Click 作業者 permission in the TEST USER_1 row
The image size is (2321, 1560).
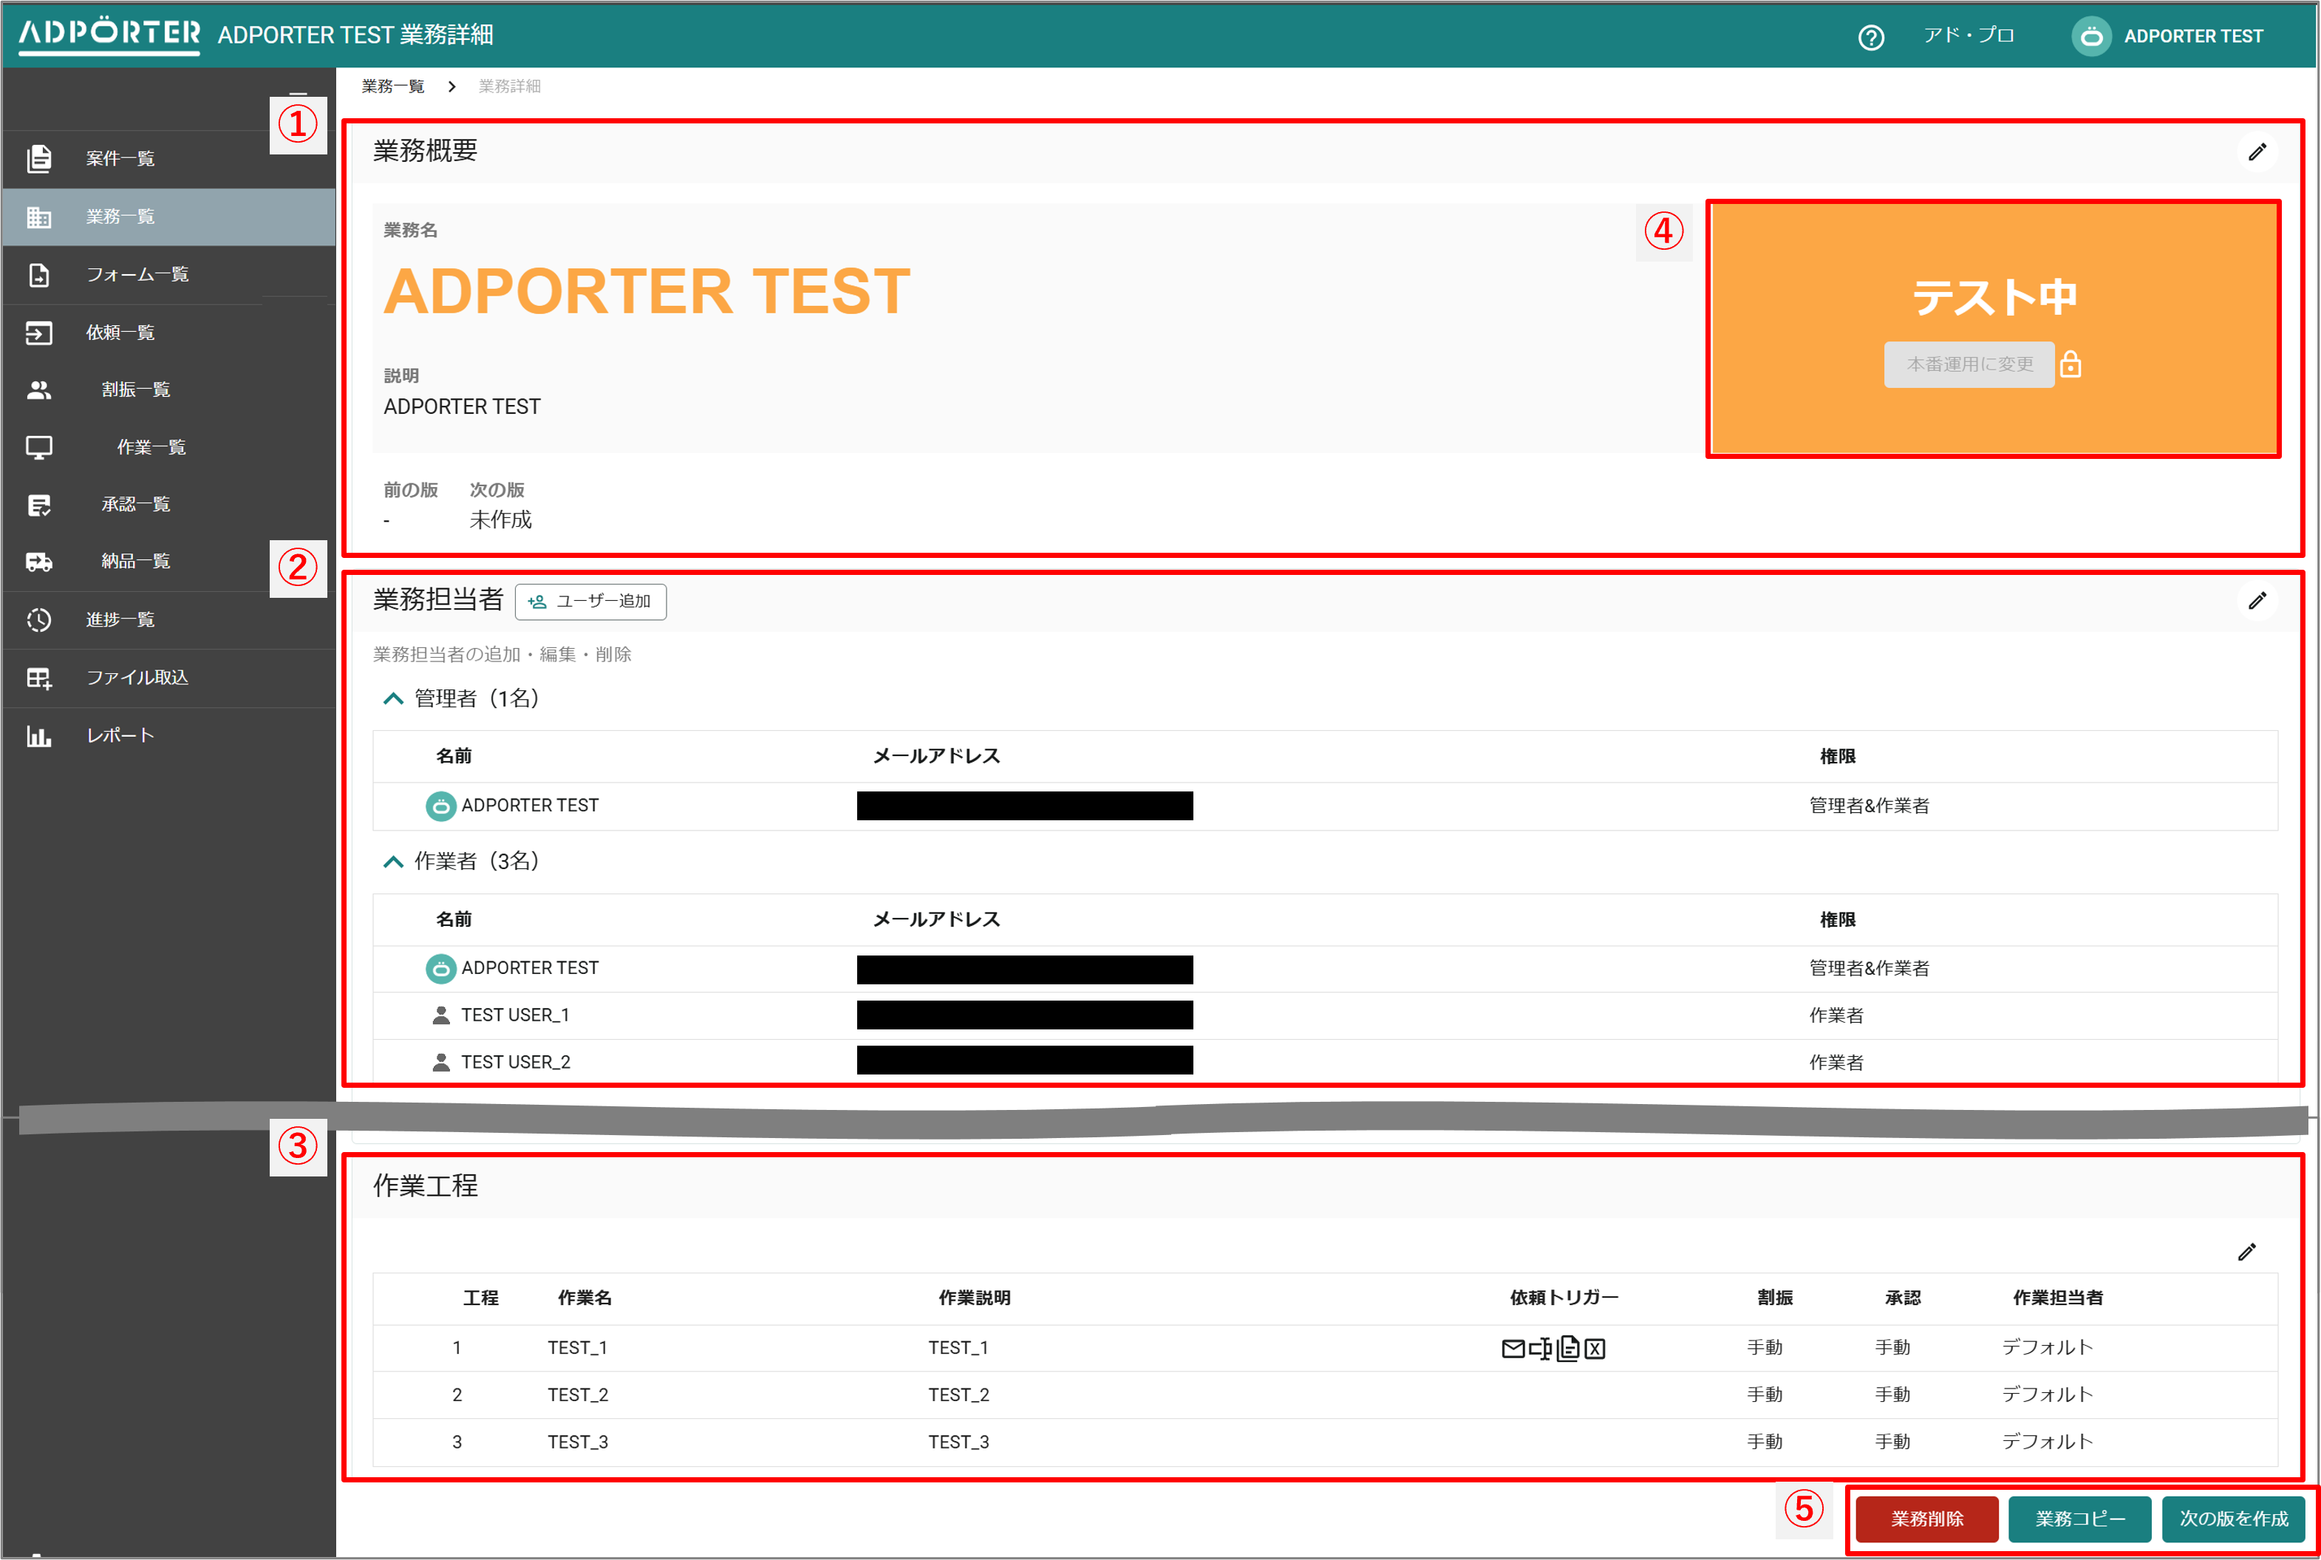click(x=1836, y=1016)
